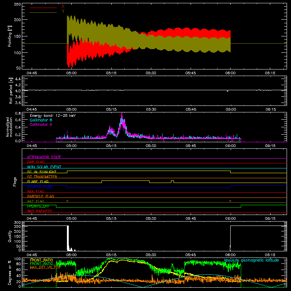Click the Flags plot's 06:15 time label

point(270,219)
